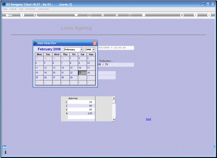Click the Next link
Viewport: 217px width, 158px height.
(148, 119)
